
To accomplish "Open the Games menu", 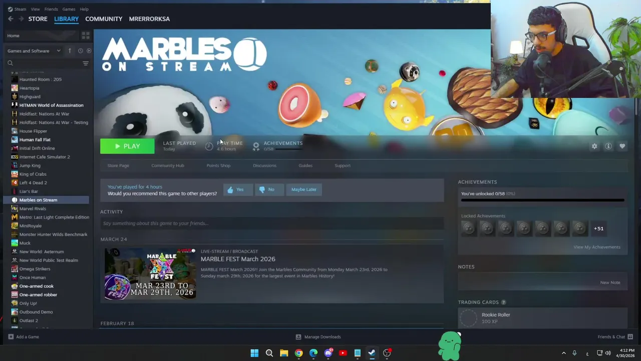I will (x=69, y=9).
